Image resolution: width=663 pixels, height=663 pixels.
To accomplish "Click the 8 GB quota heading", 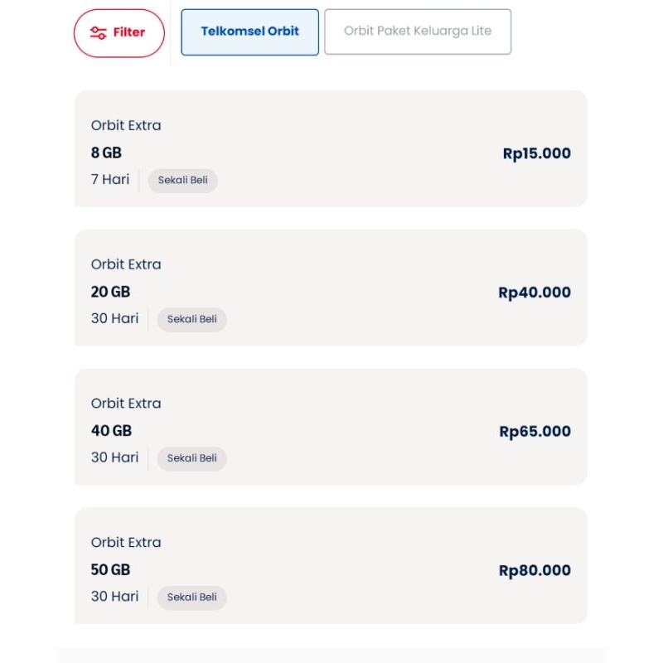I will point(106,152).
